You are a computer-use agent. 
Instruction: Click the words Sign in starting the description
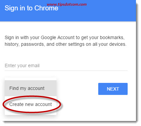[12, 37]
